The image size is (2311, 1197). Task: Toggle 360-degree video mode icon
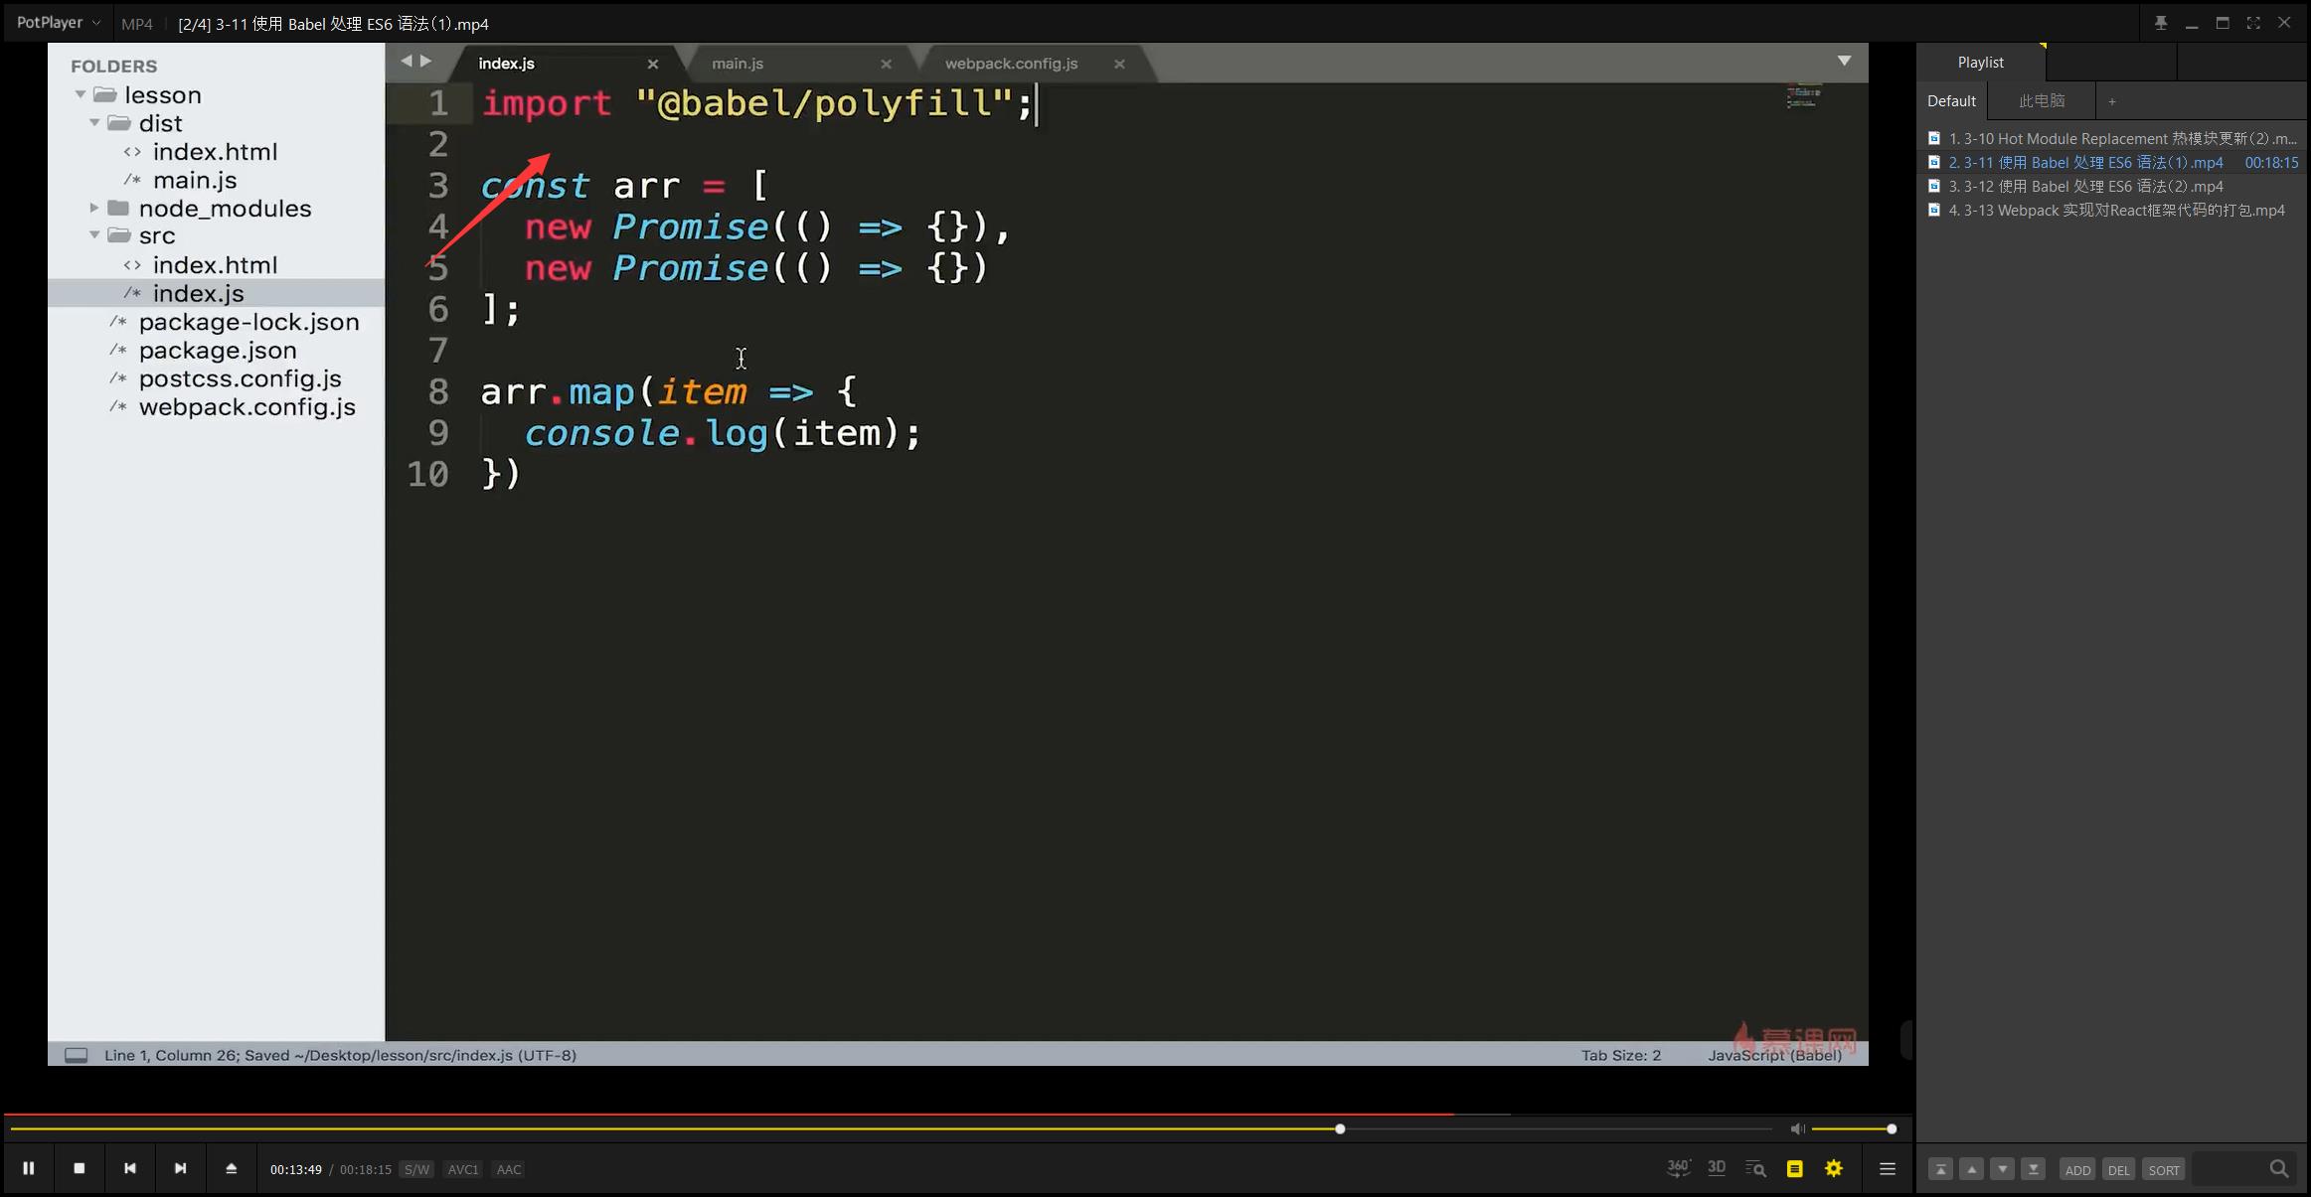click(x=1678, y=1168)
